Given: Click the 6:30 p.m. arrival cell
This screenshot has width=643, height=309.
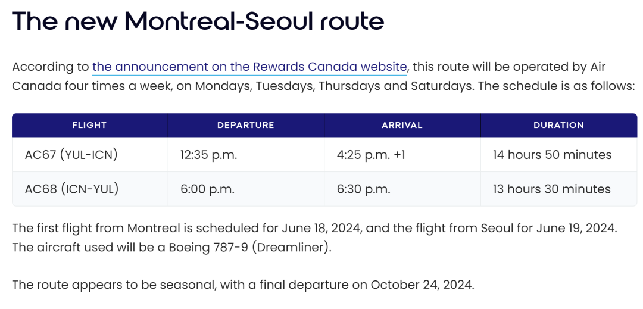Looking at the screenshot, I should (x=402, y=189).
